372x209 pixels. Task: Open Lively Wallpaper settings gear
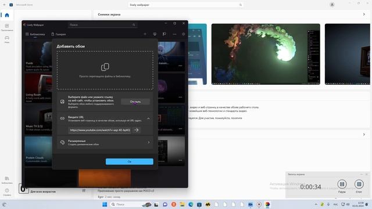[184, 34]
